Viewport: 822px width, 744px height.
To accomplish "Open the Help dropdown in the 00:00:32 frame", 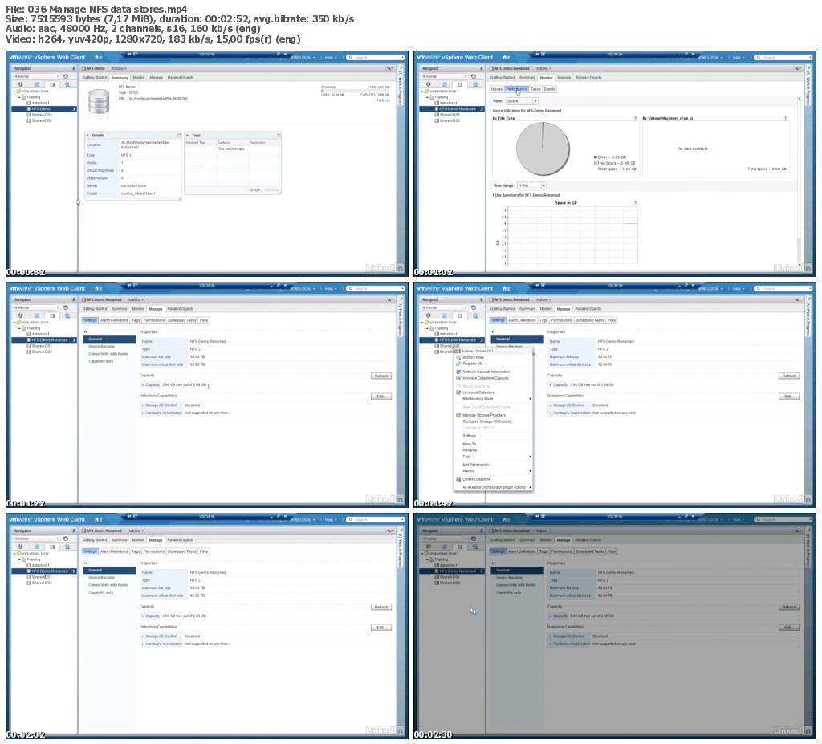I will pos(330,58).
